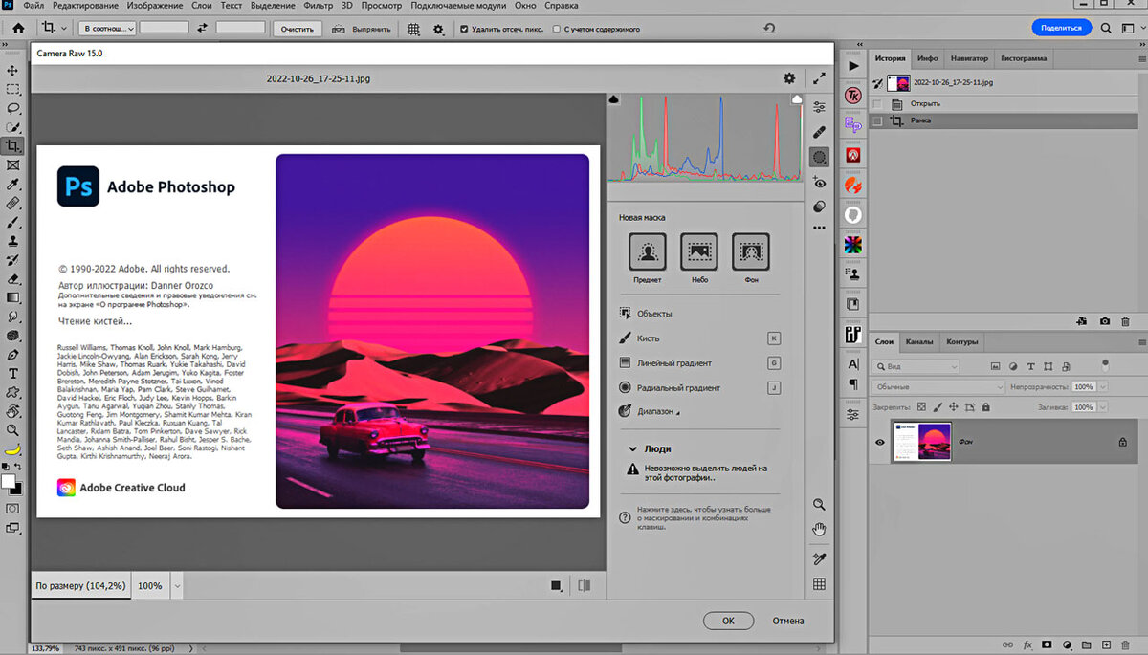This screenshot has height=655, width=1148.
Task: Toggle Camera Raw full screen mode
Action: coord(820,78)
